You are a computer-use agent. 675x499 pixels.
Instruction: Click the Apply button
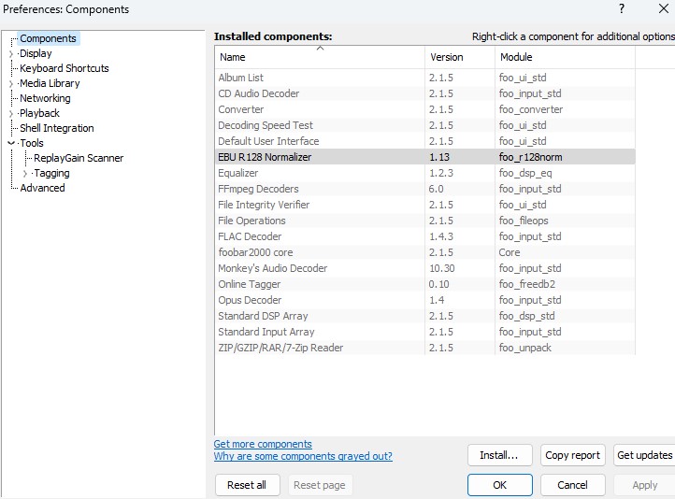(644, 485)
